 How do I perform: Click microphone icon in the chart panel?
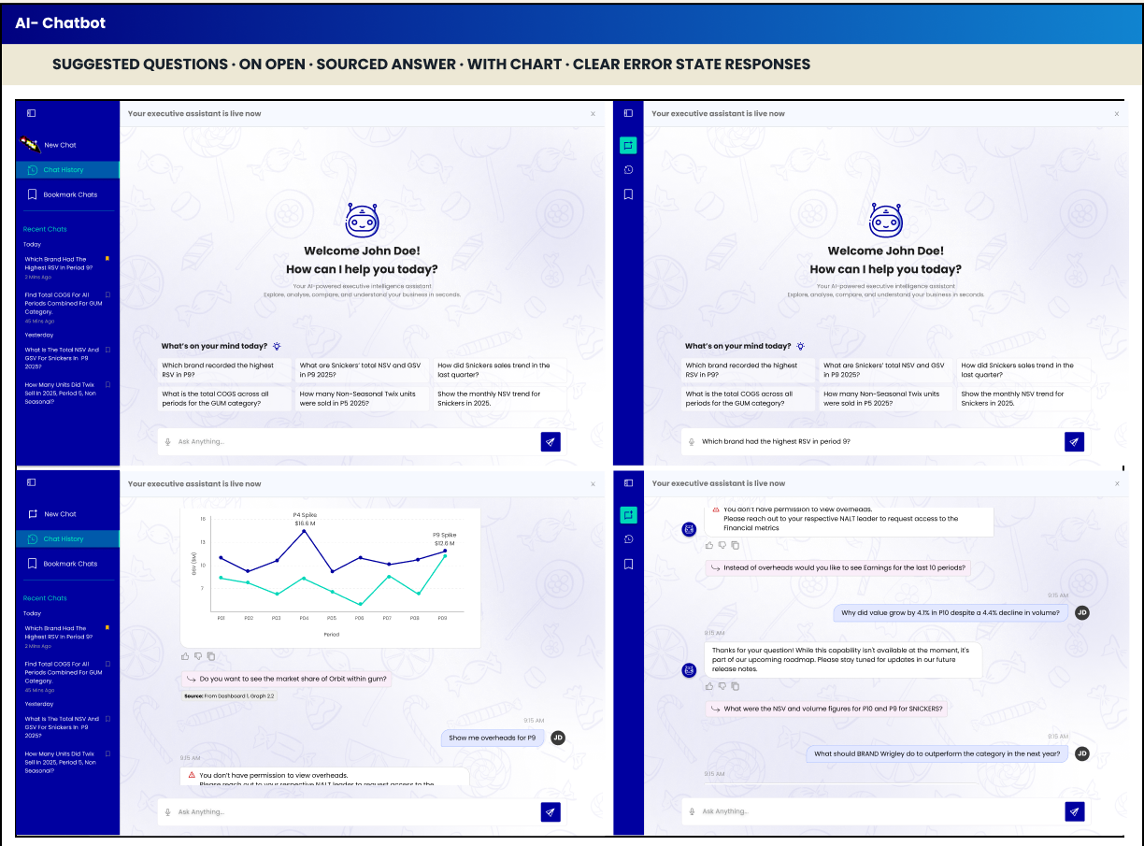(168, 811)
